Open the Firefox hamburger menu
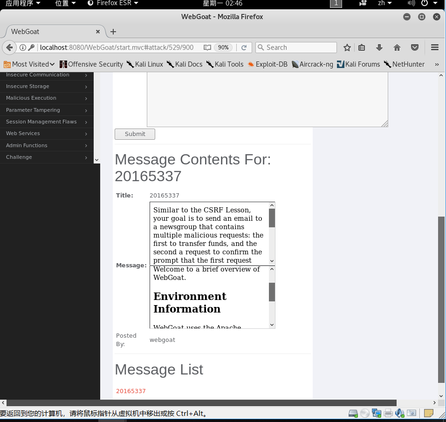The height and width of the screenshot is (422, 446). click(x=435, y=48)
